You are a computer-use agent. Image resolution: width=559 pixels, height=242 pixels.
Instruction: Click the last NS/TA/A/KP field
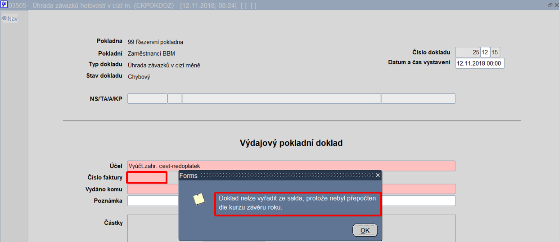[x=418, y=99]
